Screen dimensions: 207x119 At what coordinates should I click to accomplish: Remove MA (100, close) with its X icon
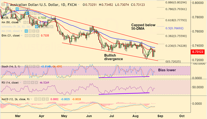click(38, 31)
